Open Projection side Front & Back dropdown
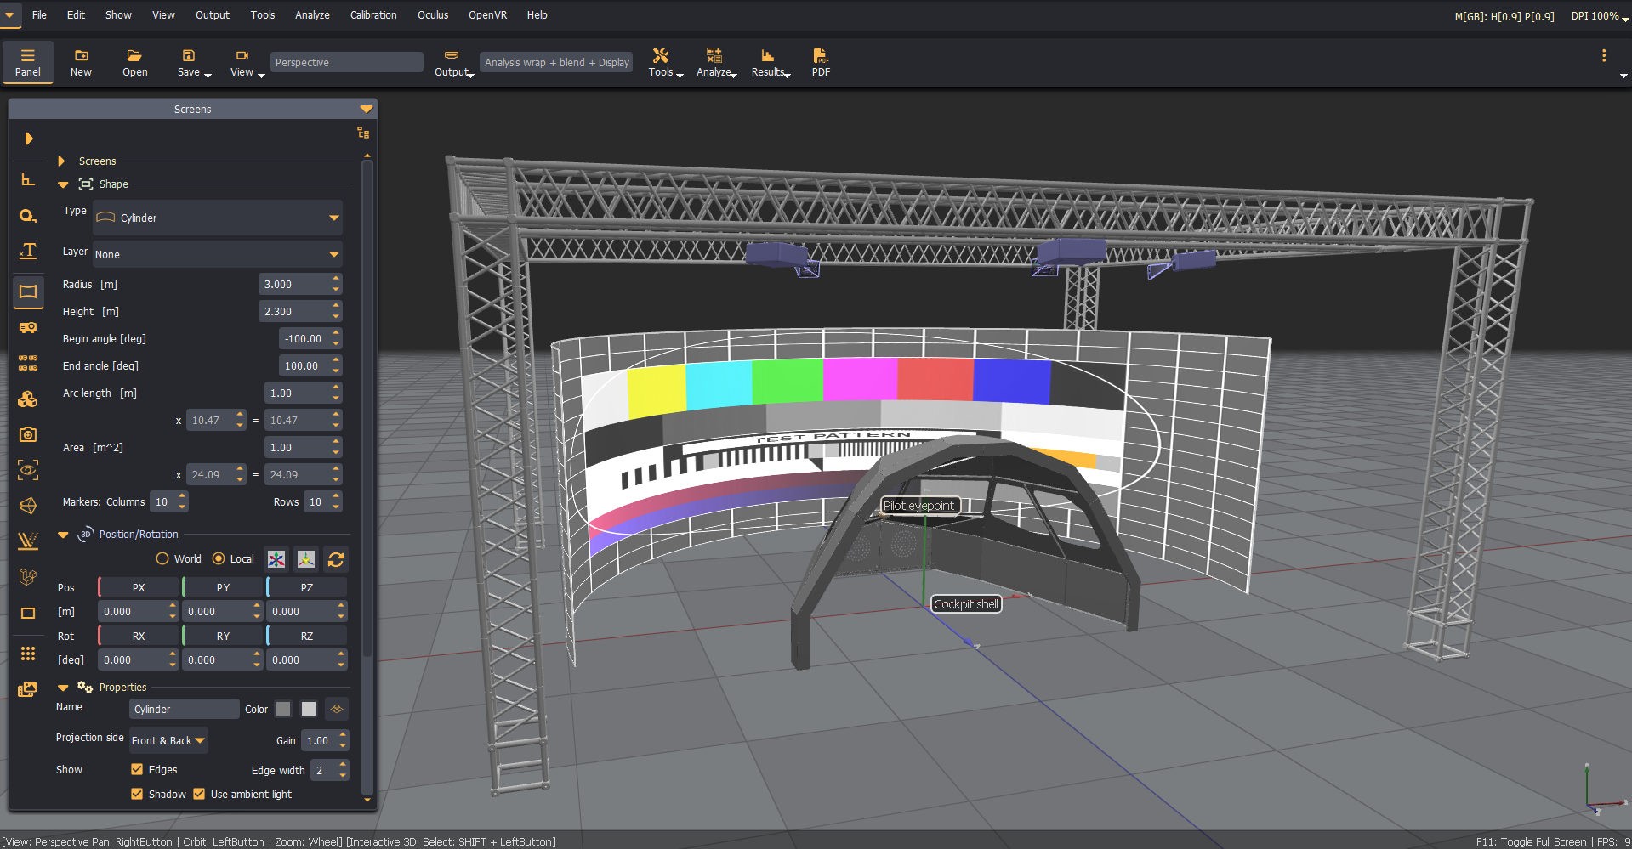 click(168, 740)
